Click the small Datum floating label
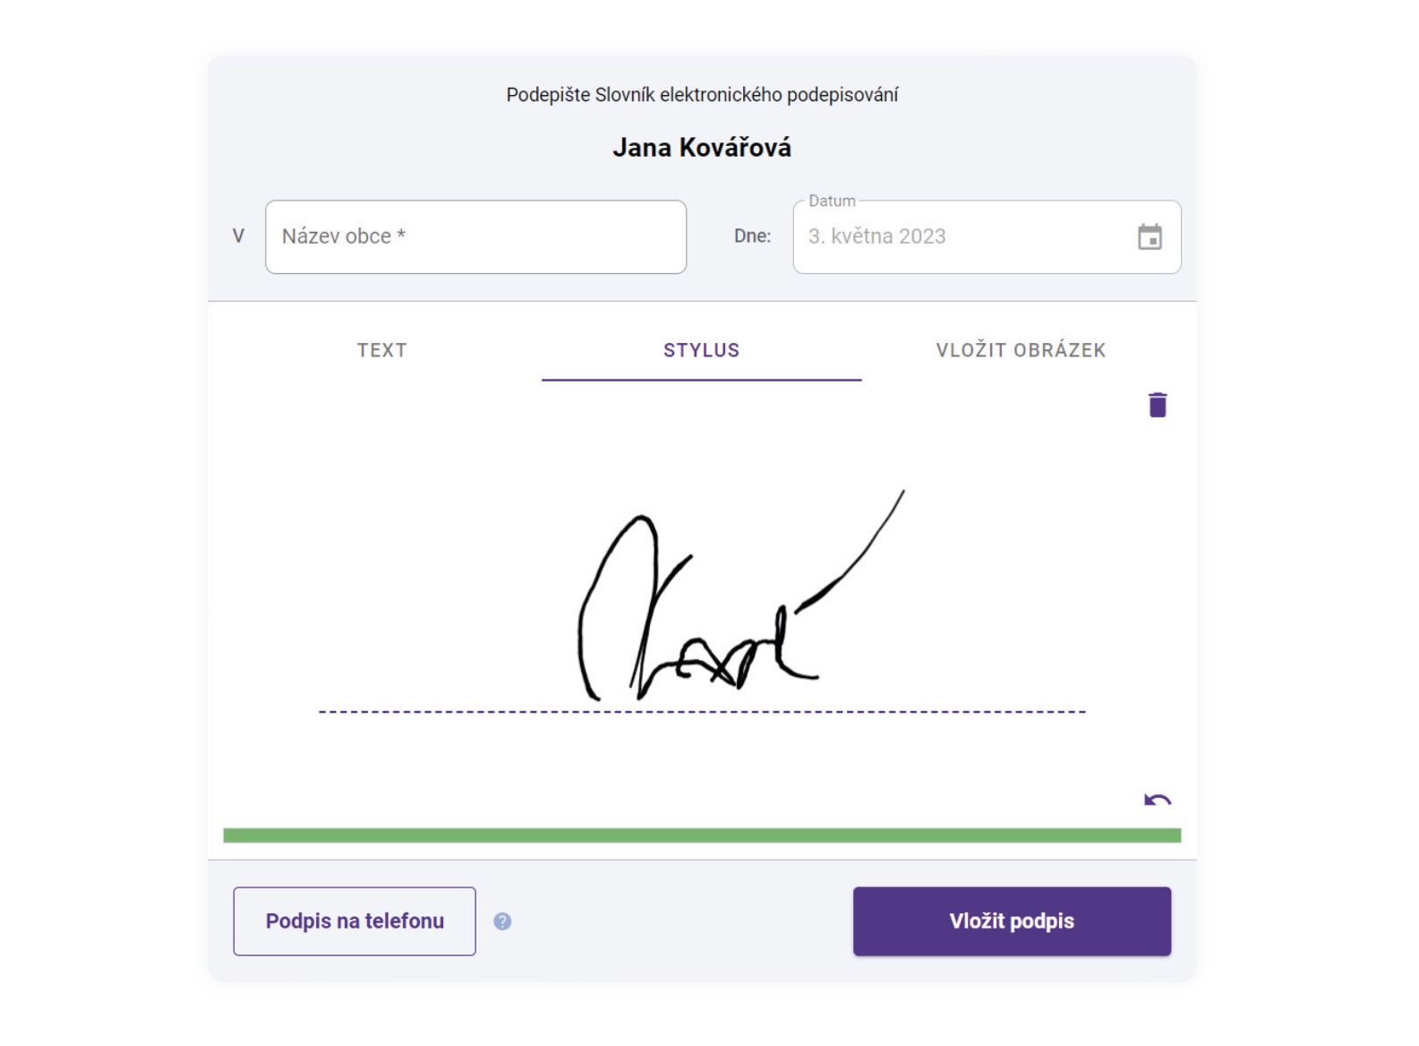 click(832, 201)
